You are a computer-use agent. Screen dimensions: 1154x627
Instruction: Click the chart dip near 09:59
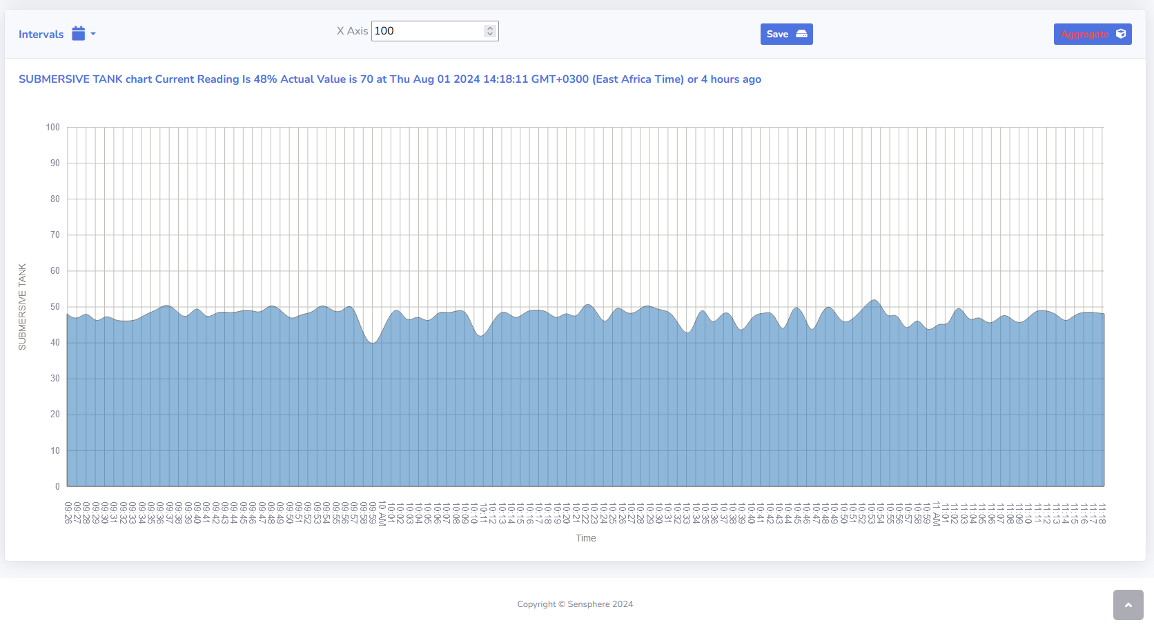[373, 342]
